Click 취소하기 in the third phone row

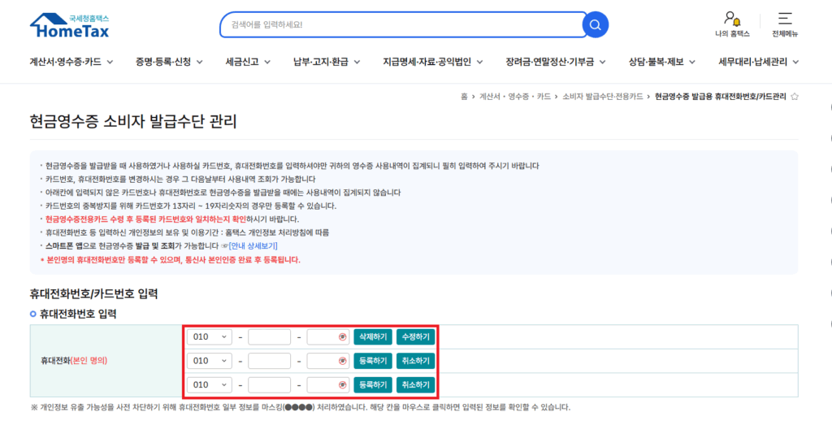click(x=415, y=384)
